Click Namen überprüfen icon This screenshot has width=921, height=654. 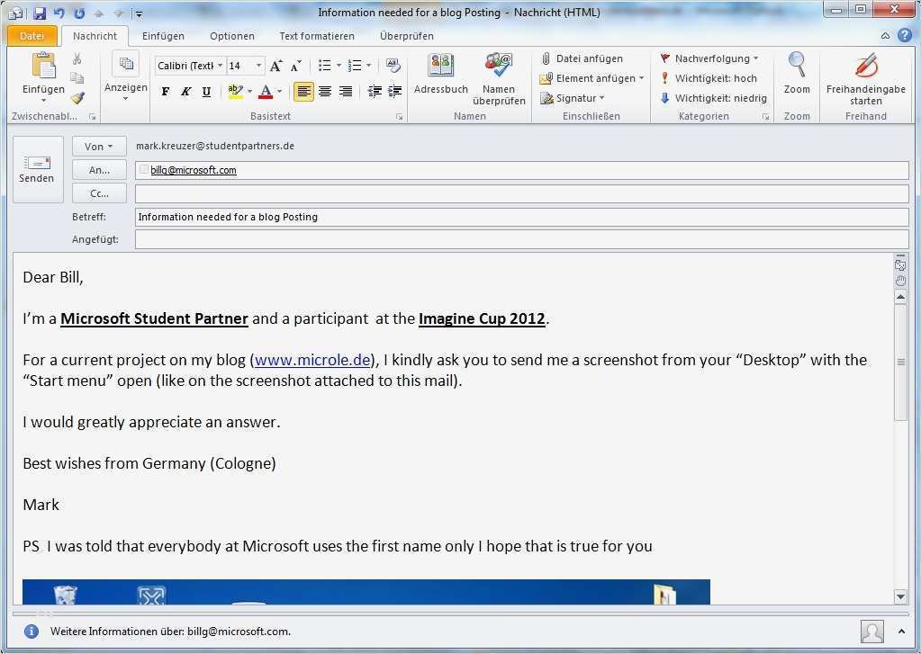tap(499, 66)
